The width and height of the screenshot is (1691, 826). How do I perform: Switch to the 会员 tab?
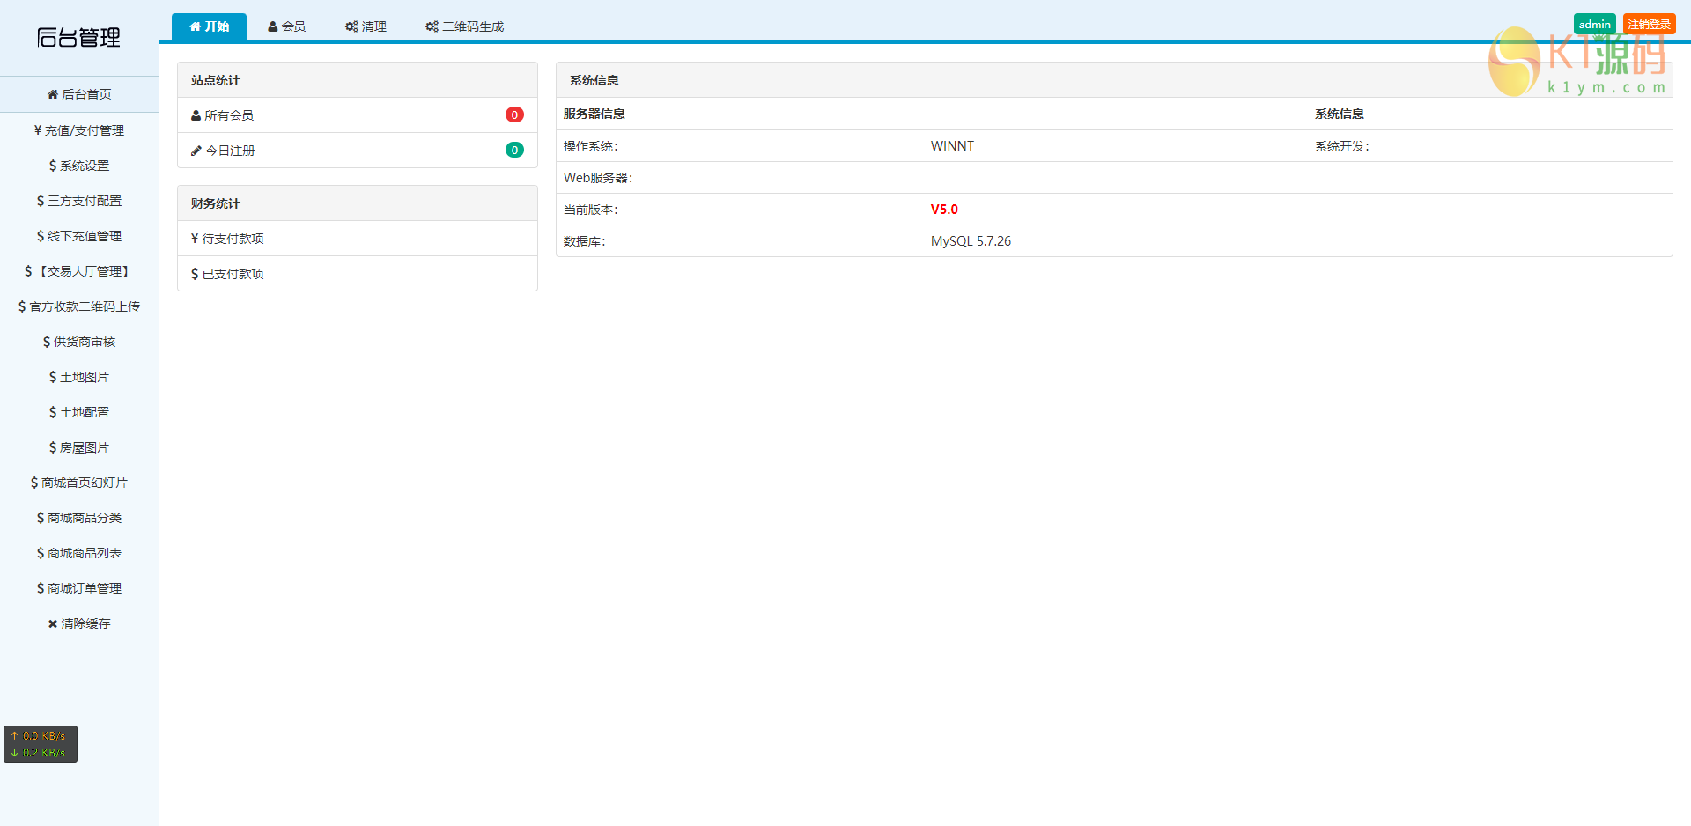pos(287,26)
